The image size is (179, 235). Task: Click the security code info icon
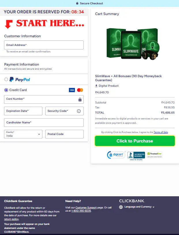pyautogui.click(x=79, y=111)
